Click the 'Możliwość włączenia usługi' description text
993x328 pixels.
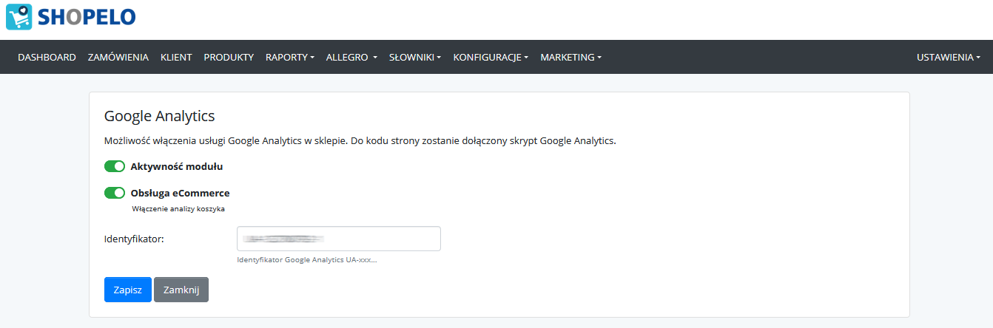360,140
